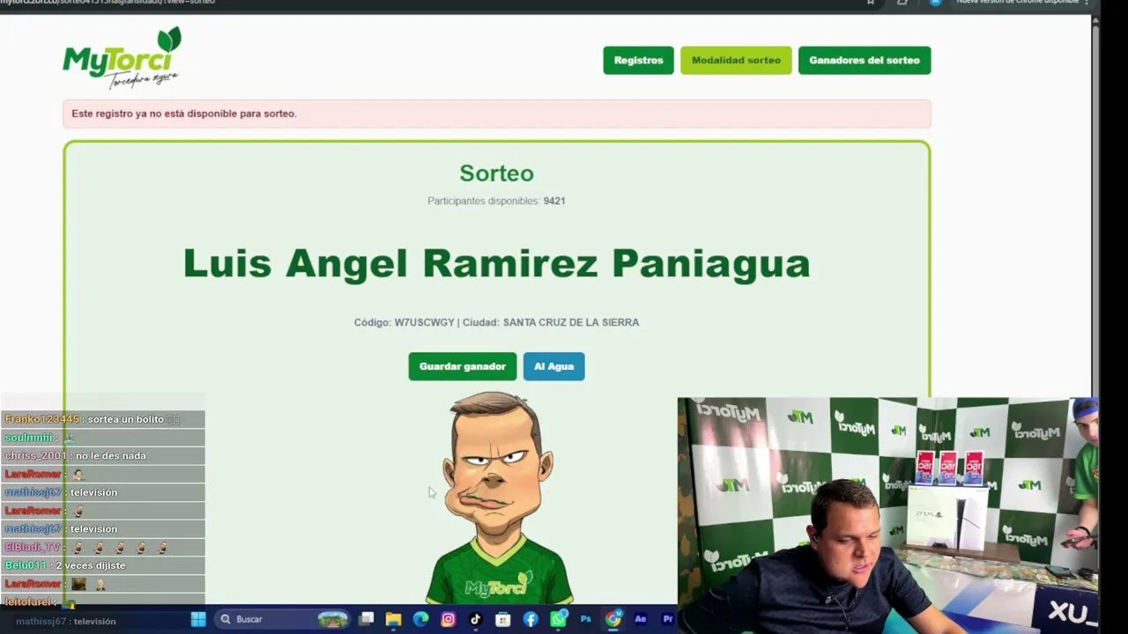Open Microsoft Store from the taskbar

502,619
